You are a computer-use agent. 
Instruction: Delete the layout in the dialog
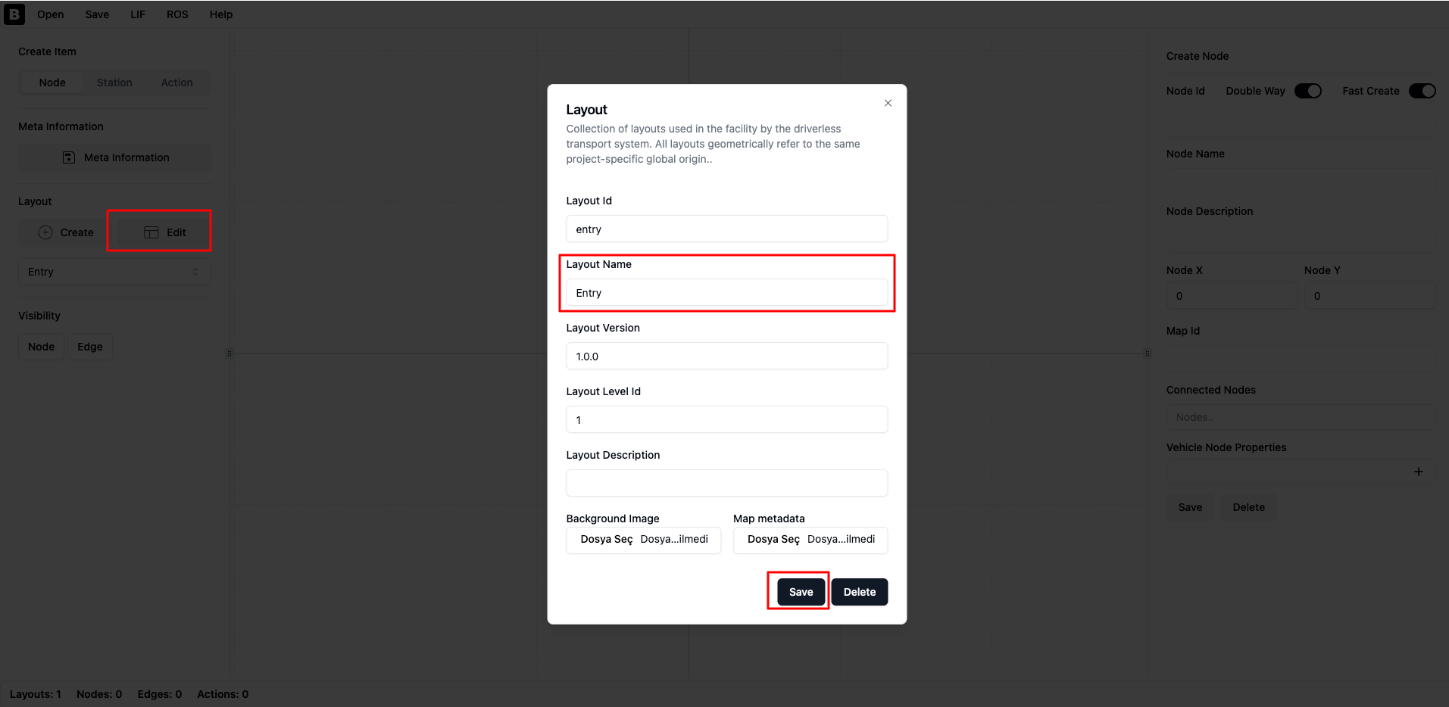coord(860,592)
